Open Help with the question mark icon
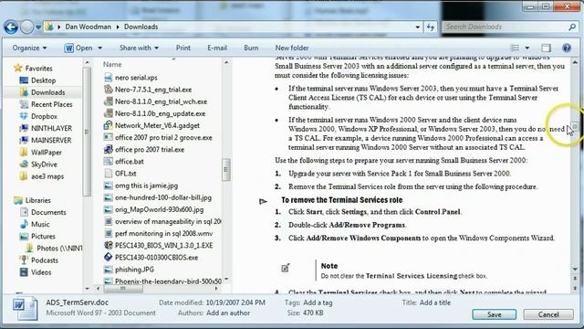 pos(567,48)
